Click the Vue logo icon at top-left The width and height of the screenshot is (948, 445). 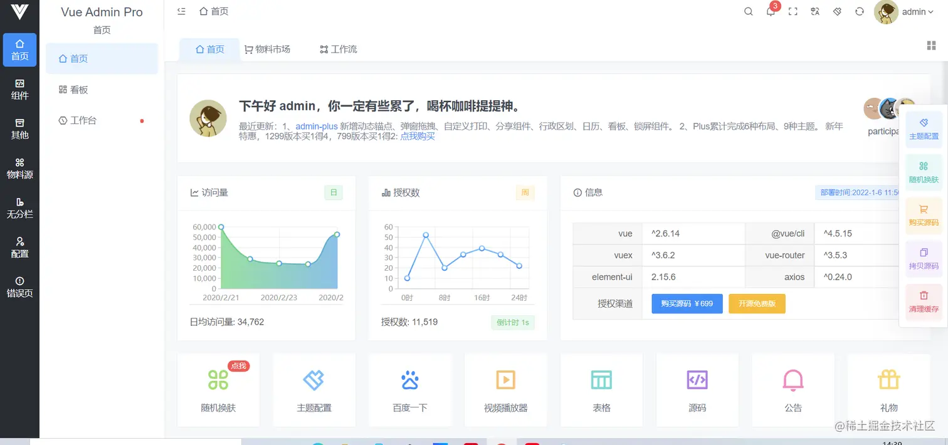[x=19, y=12]
